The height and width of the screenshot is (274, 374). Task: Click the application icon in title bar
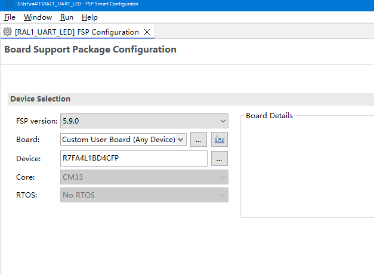coord(10,4)
